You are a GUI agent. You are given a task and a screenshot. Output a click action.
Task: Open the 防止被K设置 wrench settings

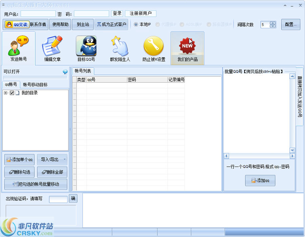[154, 48]
